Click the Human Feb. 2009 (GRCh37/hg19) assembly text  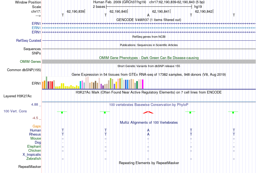(119, 2)
